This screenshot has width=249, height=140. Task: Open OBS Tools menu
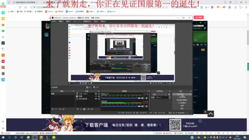[x=96, y=21]
